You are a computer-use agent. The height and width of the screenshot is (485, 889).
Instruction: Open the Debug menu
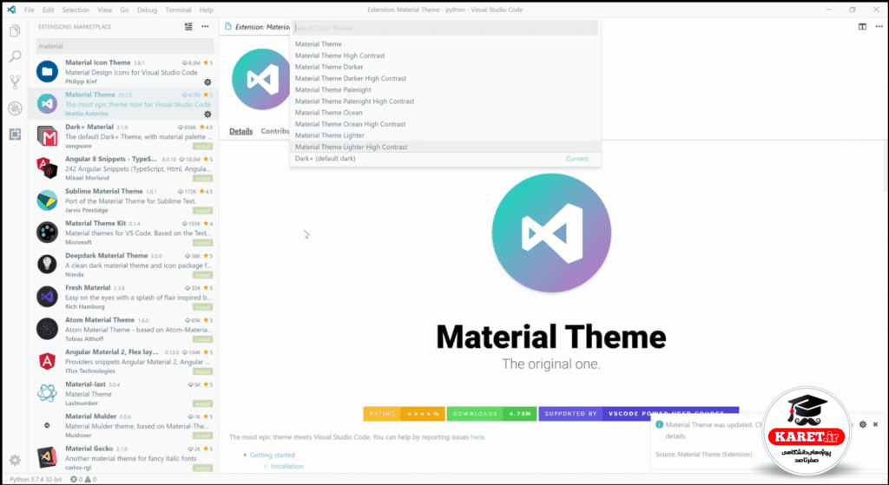click(147, 10)
